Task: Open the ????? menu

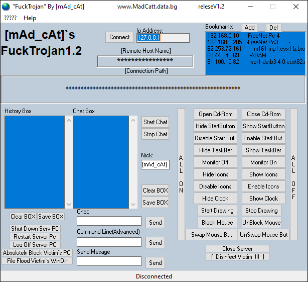Action: coord(10,18)
